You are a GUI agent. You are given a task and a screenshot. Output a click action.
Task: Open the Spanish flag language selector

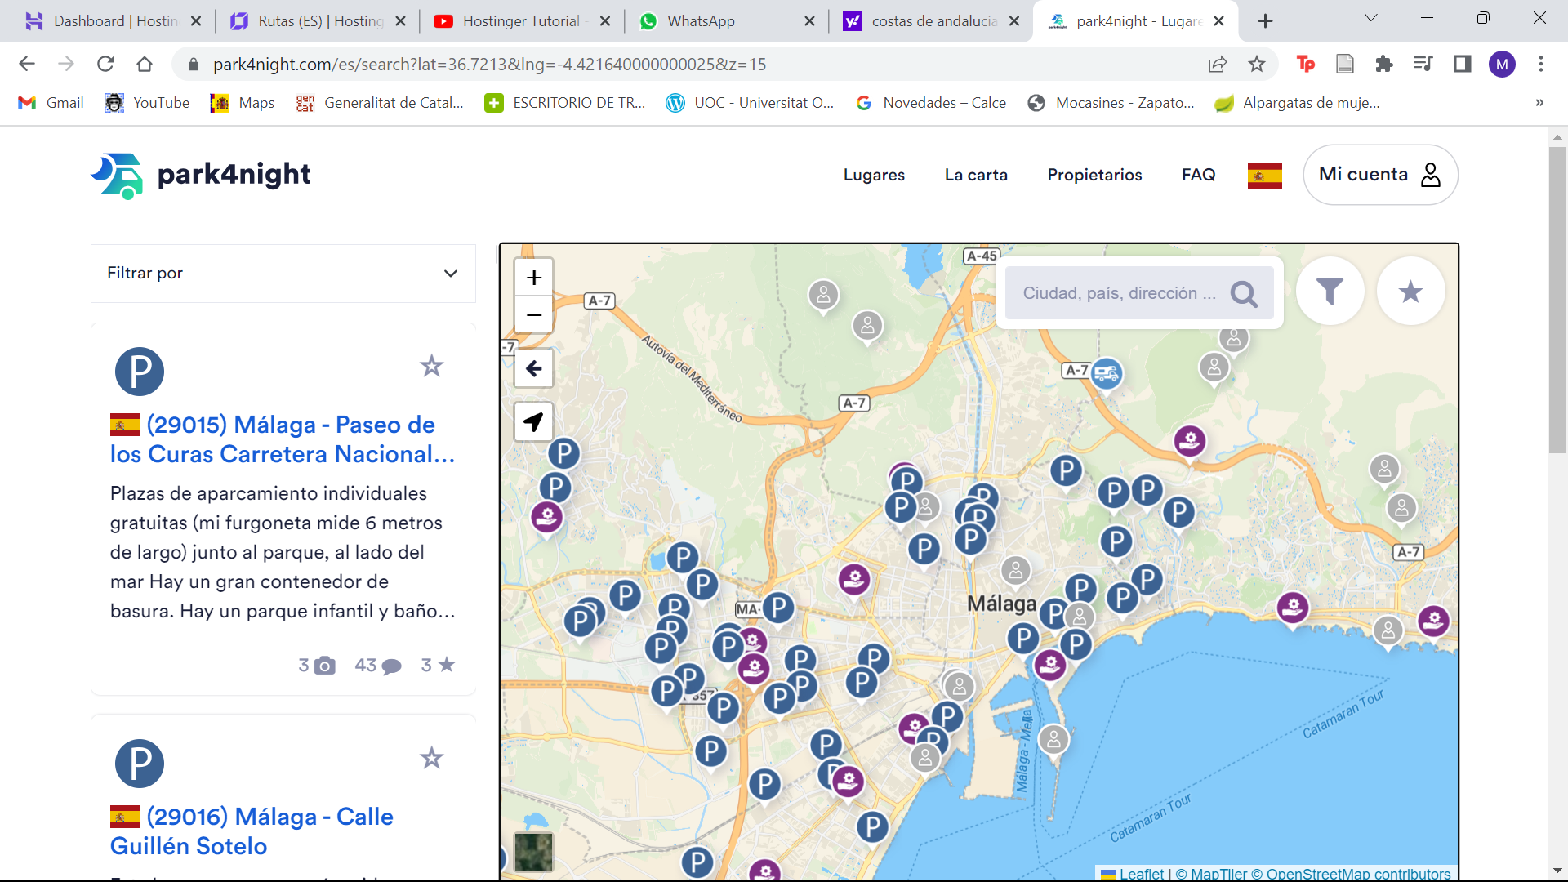click(1264, 176)
